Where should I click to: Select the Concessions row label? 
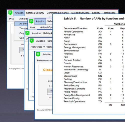[70, 44]
